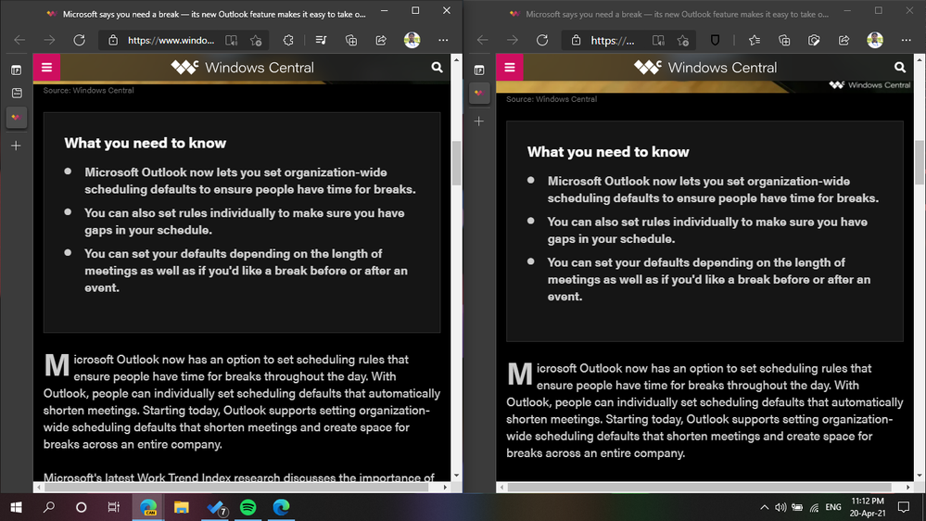Open Microsoft To Do from the taskbar
Screen dimensions: 926x521
[216, 507]
